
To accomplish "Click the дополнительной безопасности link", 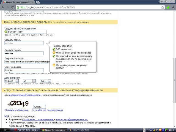I will coord(25,95).
